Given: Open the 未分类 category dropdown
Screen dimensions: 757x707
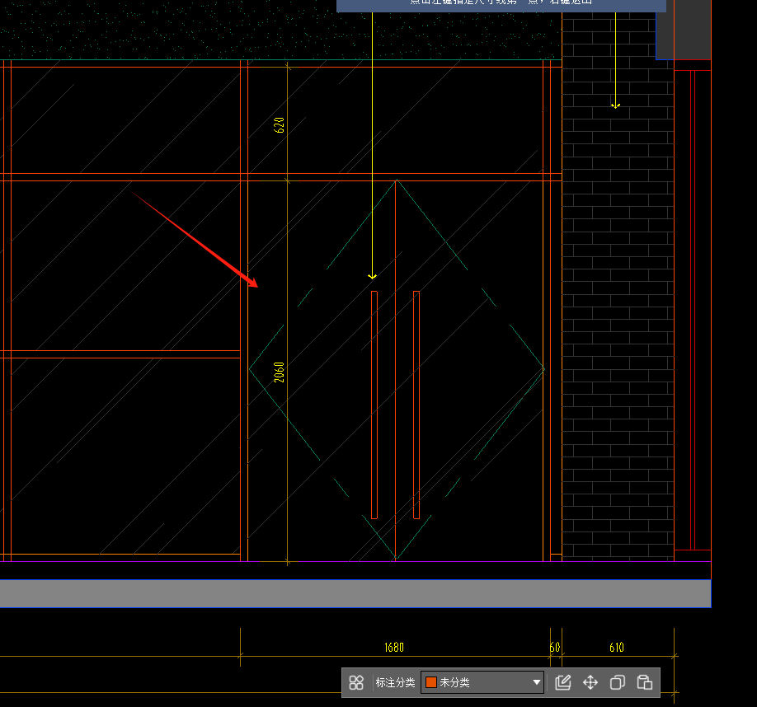Looking at the screenshot, I should pos(482,682).
